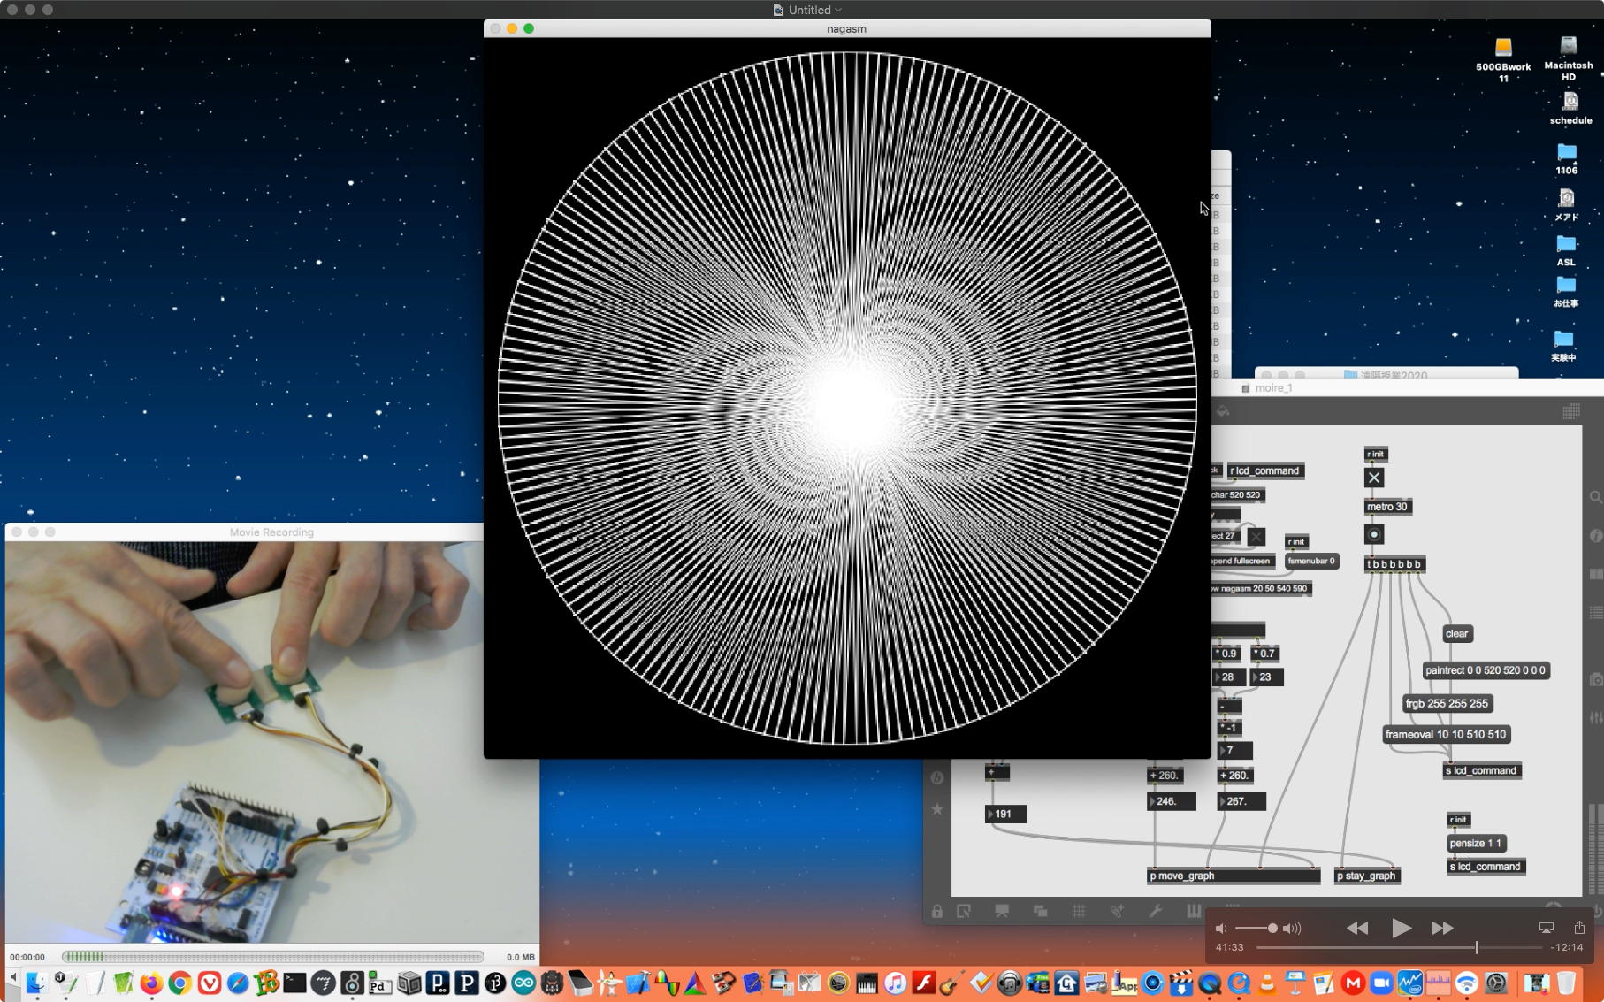Click the bang button below metro 30
This screenshot has height=1002, width=1604.
pyautogui.click(x=1374, y=534)
